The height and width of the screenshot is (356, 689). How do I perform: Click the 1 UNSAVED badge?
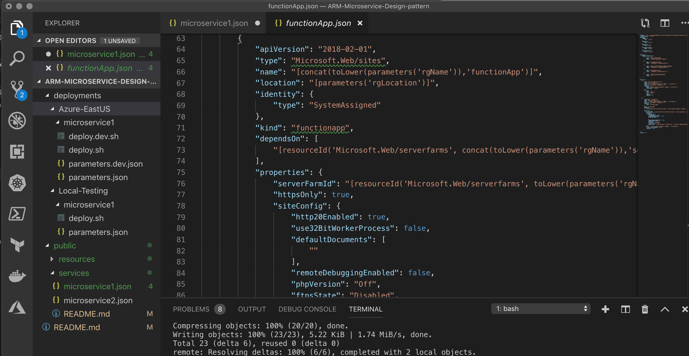point(120,41)
